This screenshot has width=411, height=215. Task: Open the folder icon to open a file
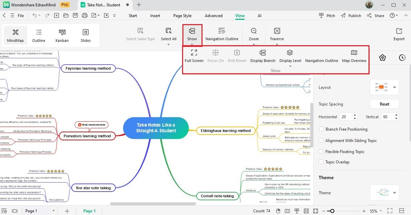[x=66, y=15]
